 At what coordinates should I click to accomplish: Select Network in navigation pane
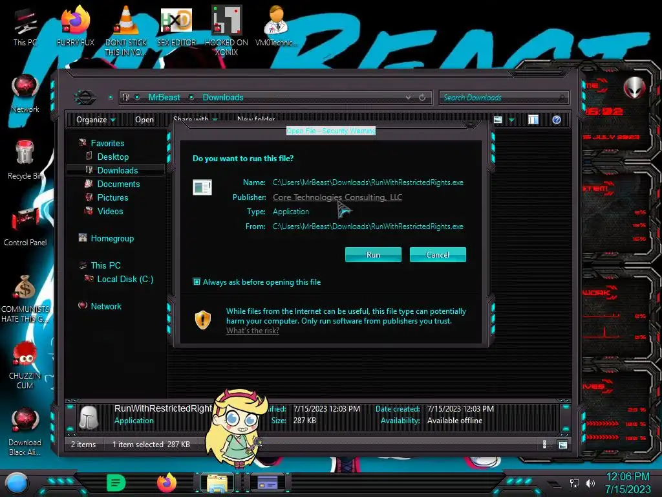(x=106, y=306)
